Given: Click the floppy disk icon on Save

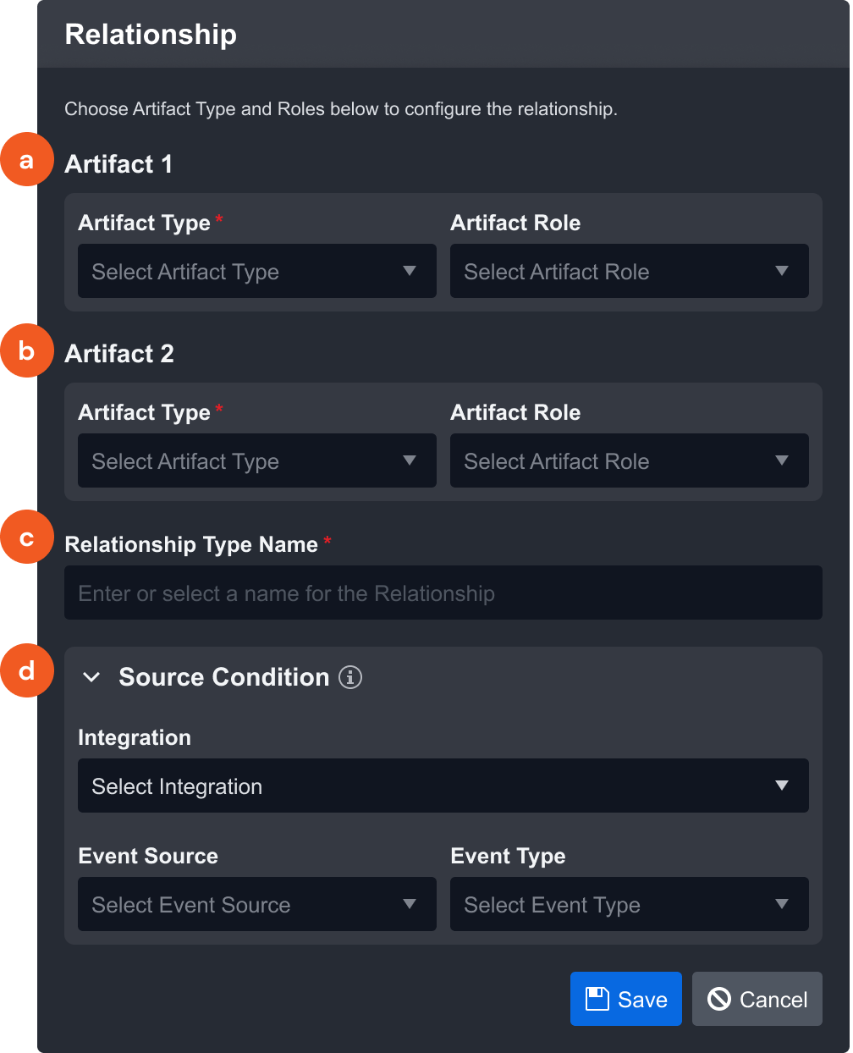Looking at the screenshot, I should (597, 999).
